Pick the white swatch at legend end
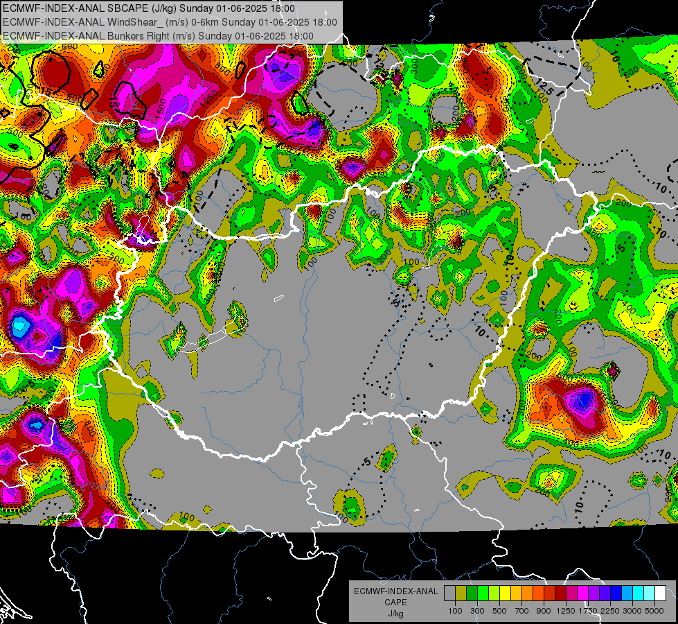This screenshot has height=624, width=678. tap(660, 593)
